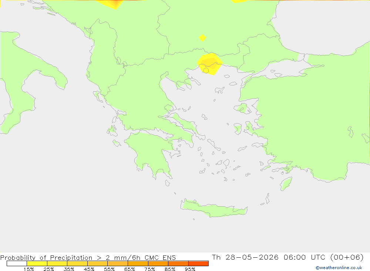The image size is (370, 271).
Task: Click the weatheronline.co.uk copyright text
Action: click(x=339, y=268)
